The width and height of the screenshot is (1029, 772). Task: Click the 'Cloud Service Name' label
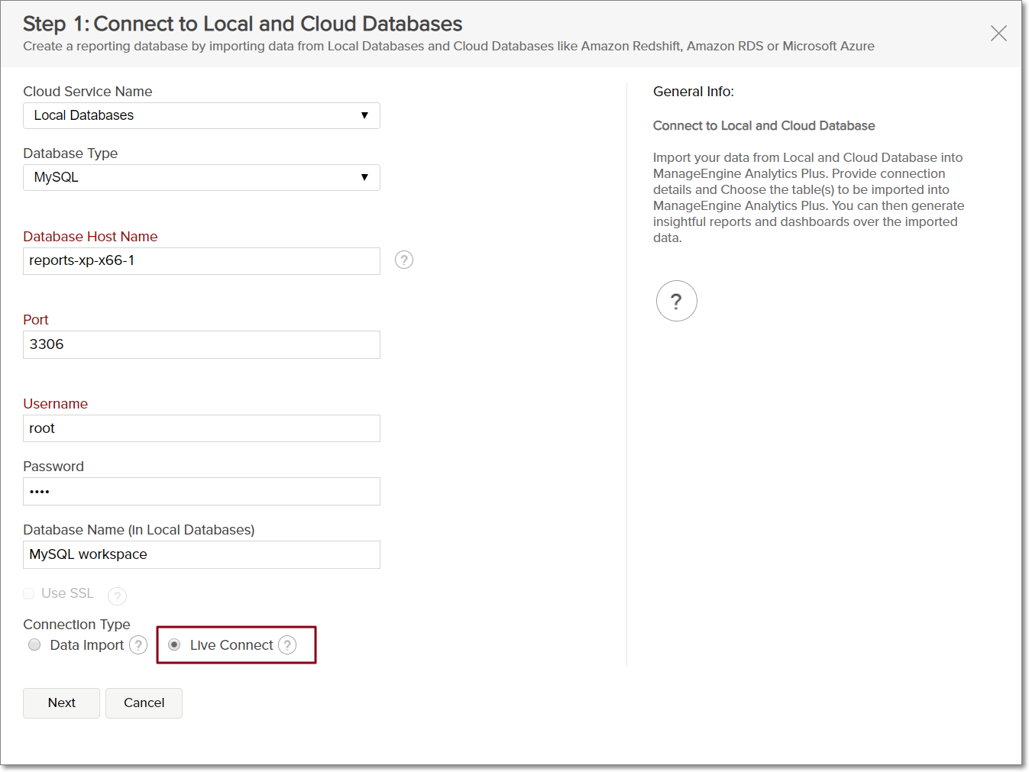tap(88, 92)
